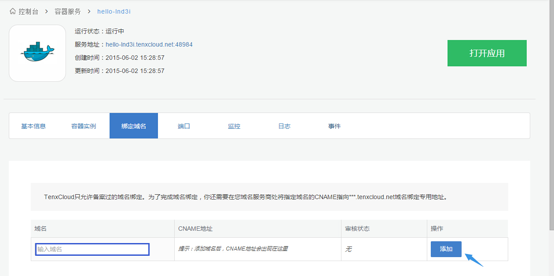
Task: Click the 域名 column header
Action: [103, 229]
